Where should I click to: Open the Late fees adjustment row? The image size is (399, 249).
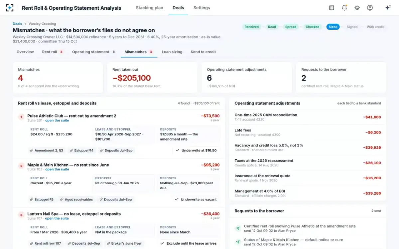[308, 132]
